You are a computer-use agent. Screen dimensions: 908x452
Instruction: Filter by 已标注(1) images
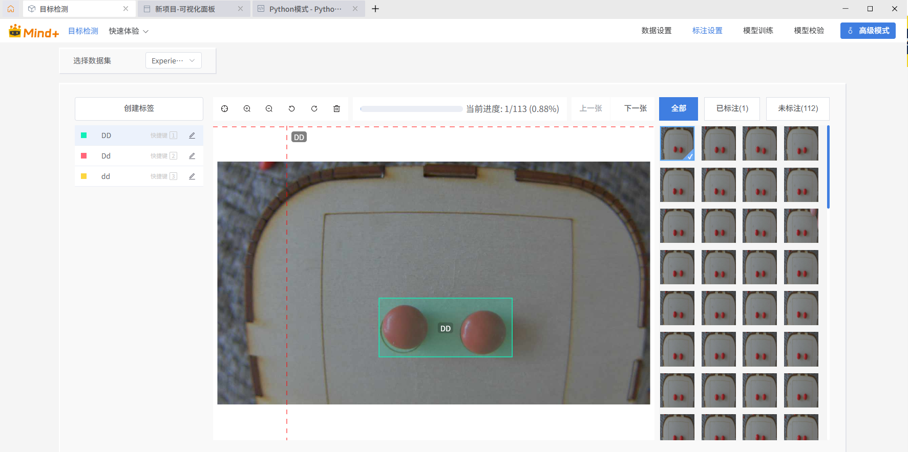click(732, 108)
